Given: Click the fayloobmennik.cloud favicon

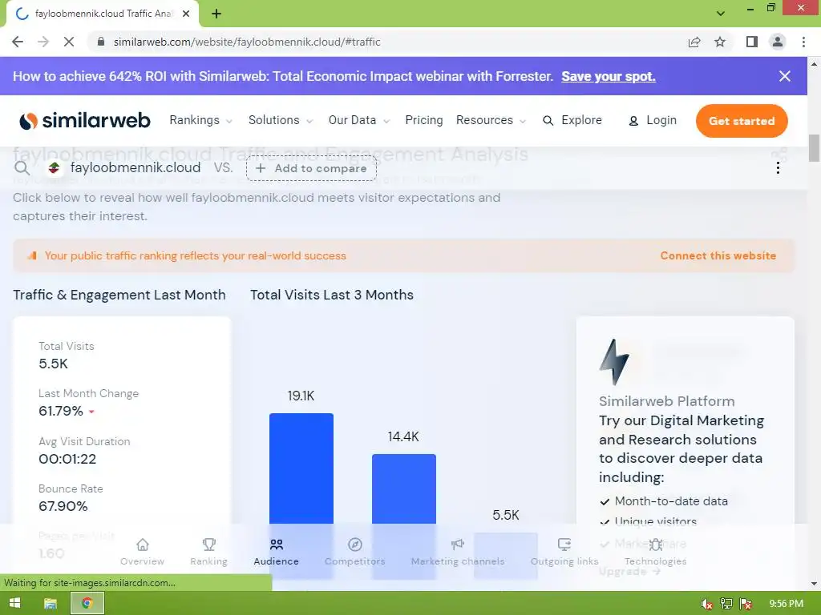Looking at the screenshot, I should click(x=54, y=168).
